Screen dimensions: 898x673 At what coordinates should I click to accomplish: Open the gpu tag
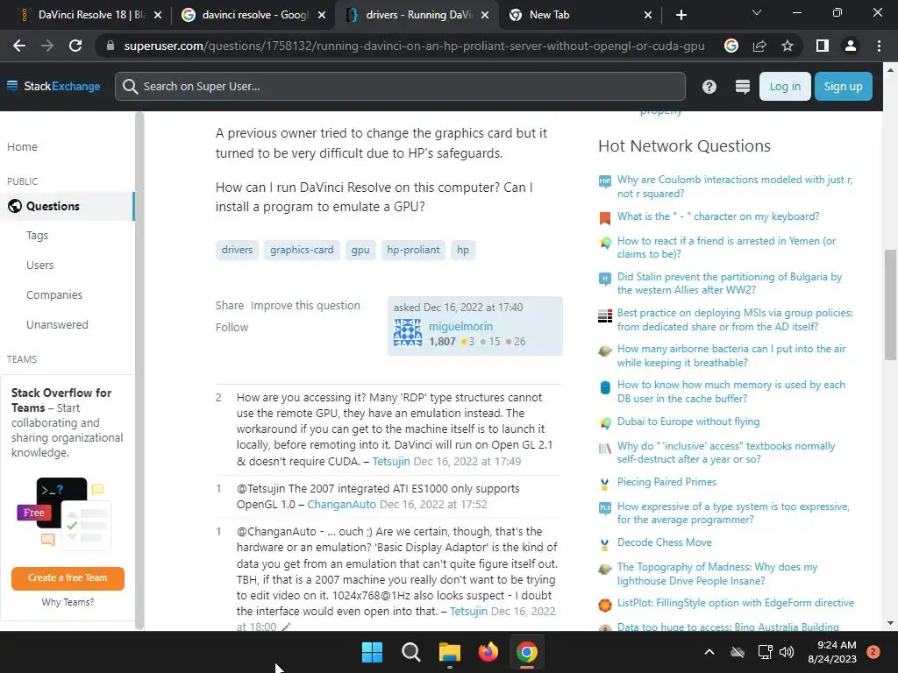360,250
